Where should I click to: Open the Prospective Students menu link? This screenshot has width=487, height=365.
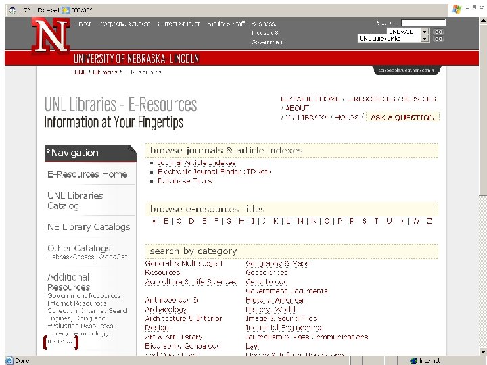pos(124,24)
